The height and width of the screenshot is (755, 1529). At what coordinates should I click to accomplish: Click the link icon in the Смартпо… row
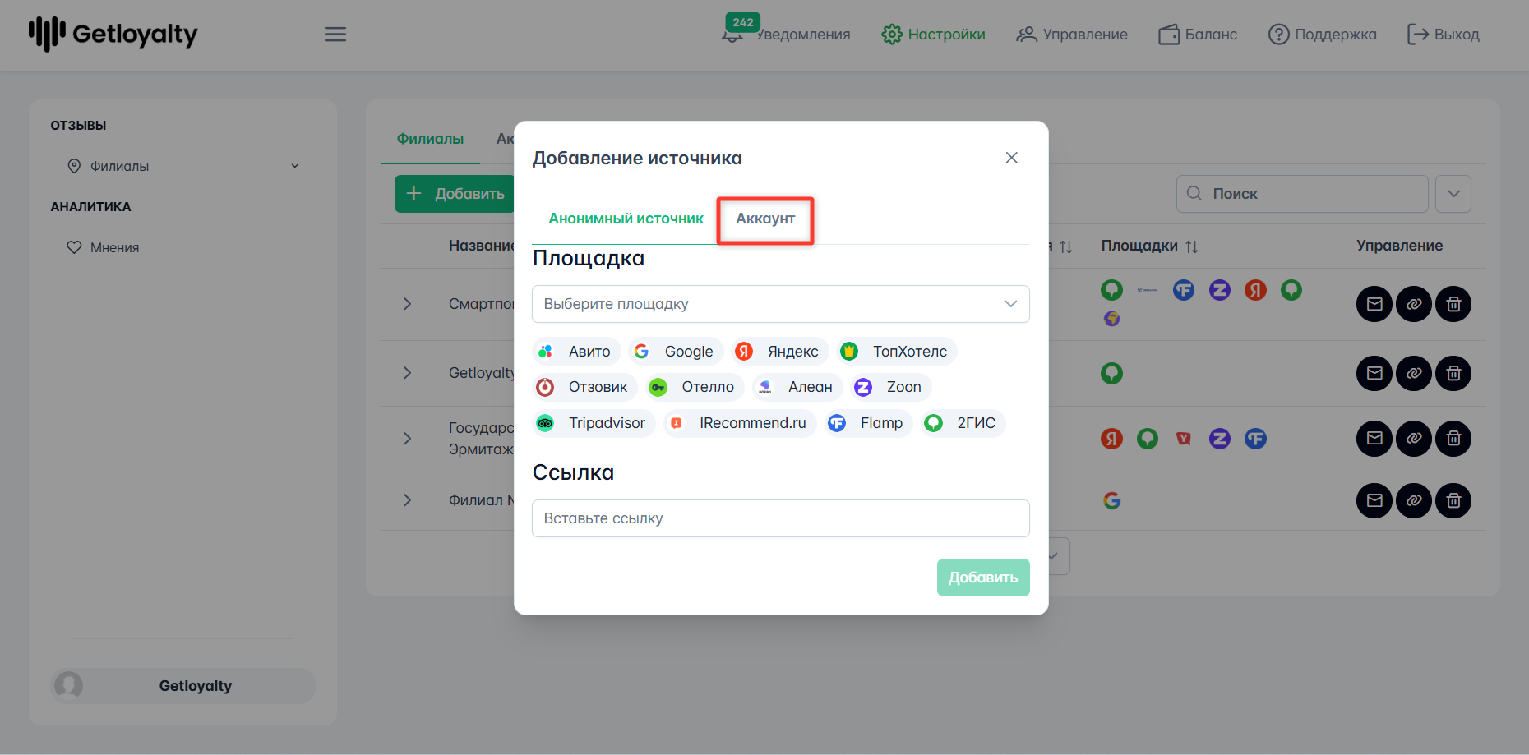point(1414,304)
